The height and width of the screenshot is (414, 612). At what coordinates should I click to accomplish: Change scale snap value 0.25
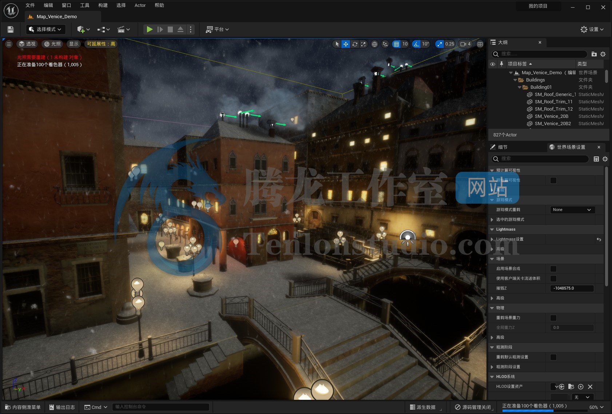[450, 44]
